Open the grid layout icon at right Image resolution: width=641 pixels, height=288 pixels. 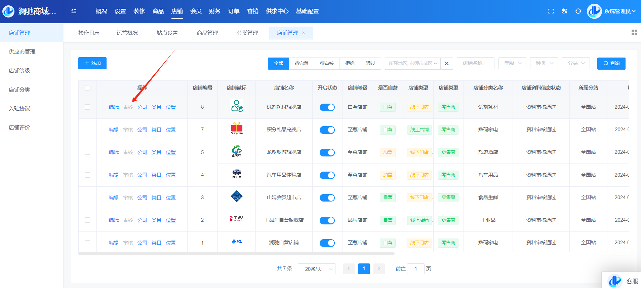click(634, 32)
